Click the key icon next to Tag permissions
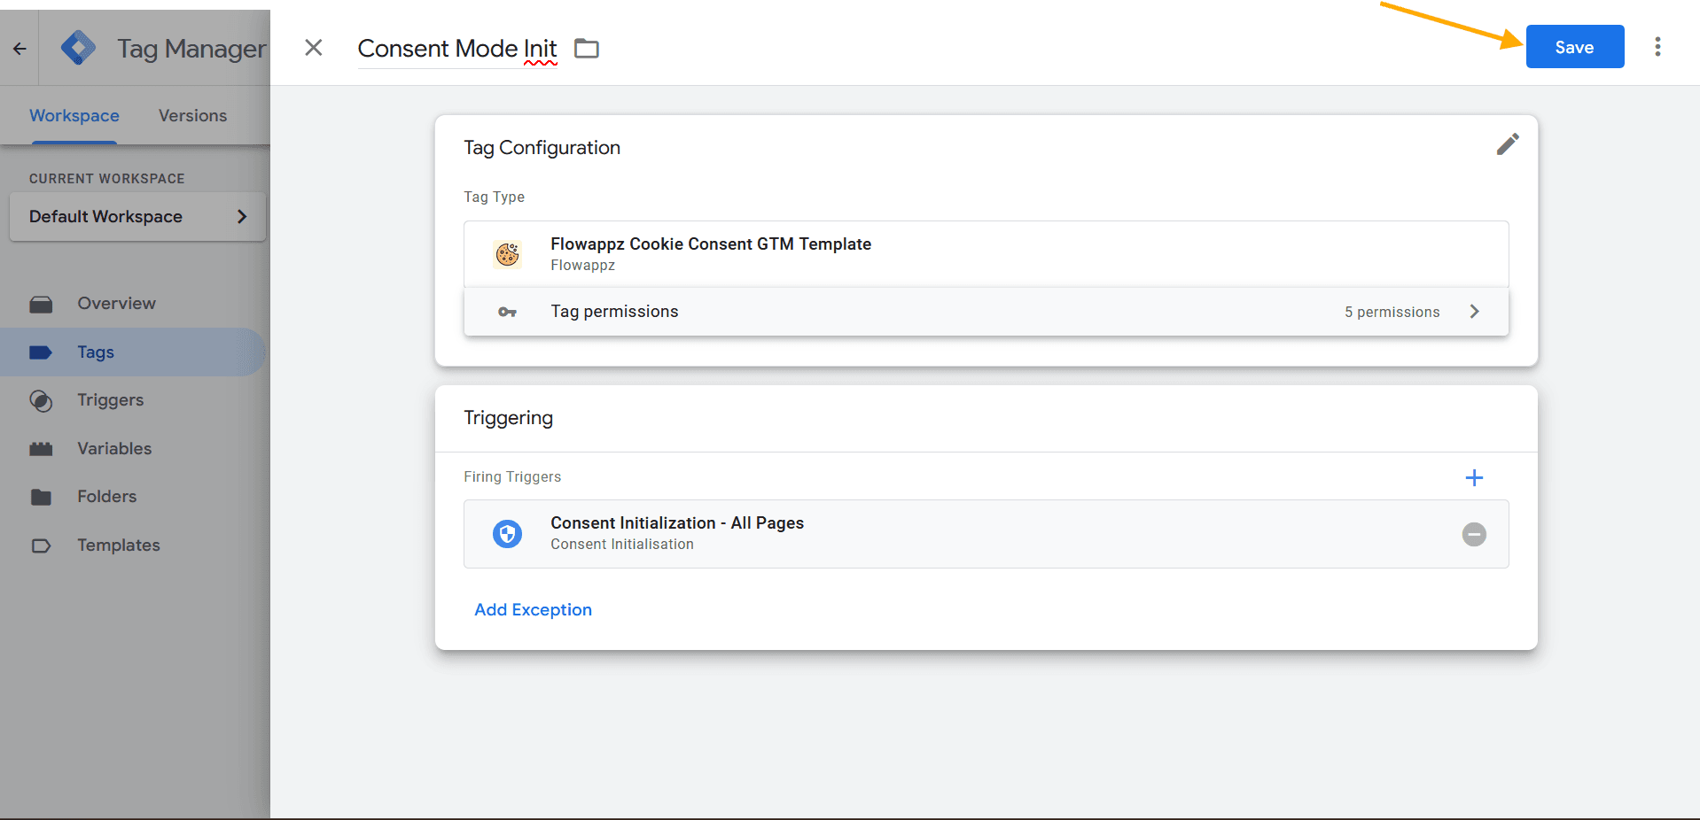The width and height of the screenshot is (1700, 820). click(x=507, y=312)
